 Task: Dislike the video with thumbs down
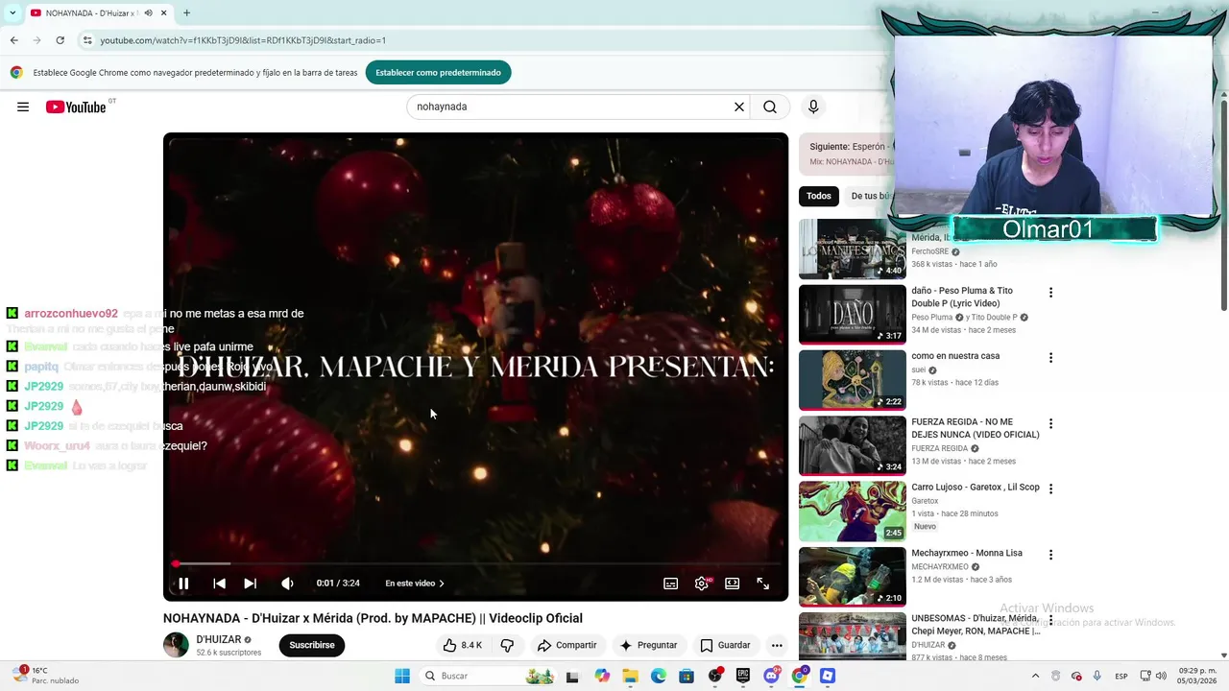tap(508, 645)
